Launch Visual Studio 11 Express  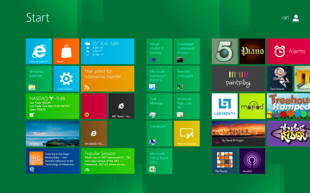(x=159, y=51)
